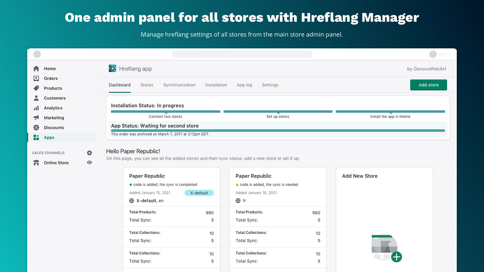
Task: Click the green plus on Add New Store graphic
Action: 397,257
